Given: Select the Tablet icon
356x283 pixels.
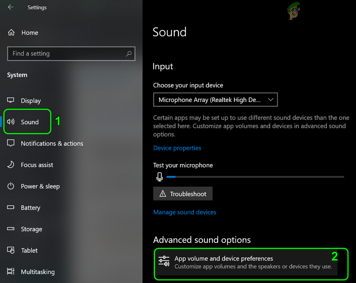Looking at the screenshot, I should pyautogui.click(x=11, y=250).
